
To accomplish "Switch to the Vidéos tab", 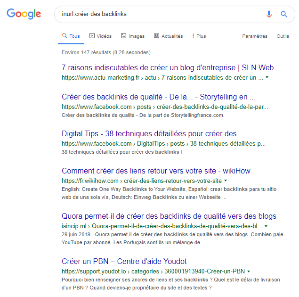I will pos(100,36).
